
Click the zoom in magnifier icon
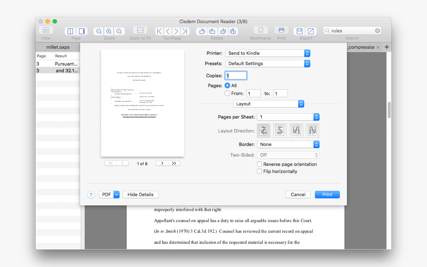(109, 31)
